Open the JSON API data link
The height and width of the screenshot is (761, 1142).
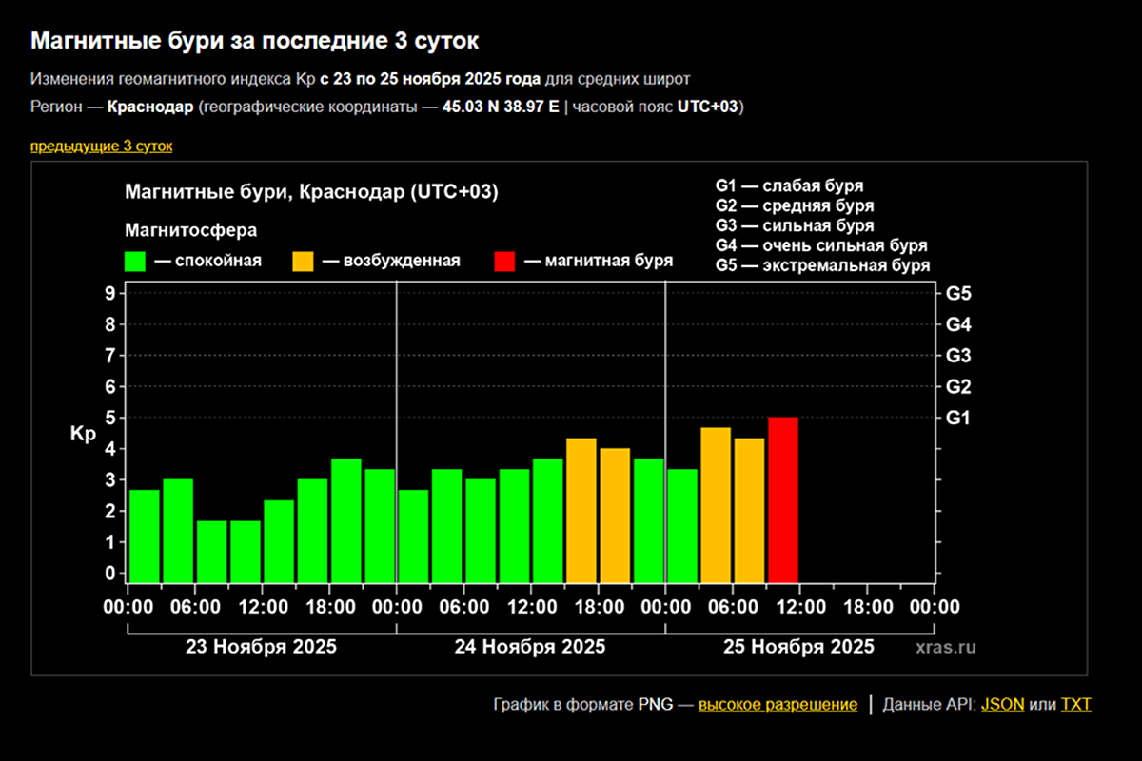tap(1002, 705)
